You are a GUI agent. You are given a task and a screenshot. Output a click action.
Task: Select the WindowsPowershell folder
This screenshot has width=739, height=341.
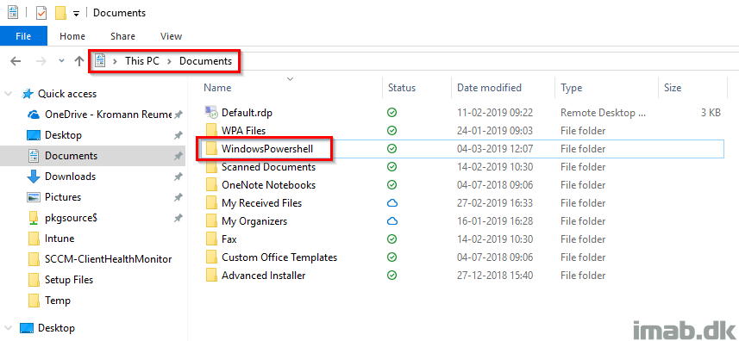pos(267,149)
